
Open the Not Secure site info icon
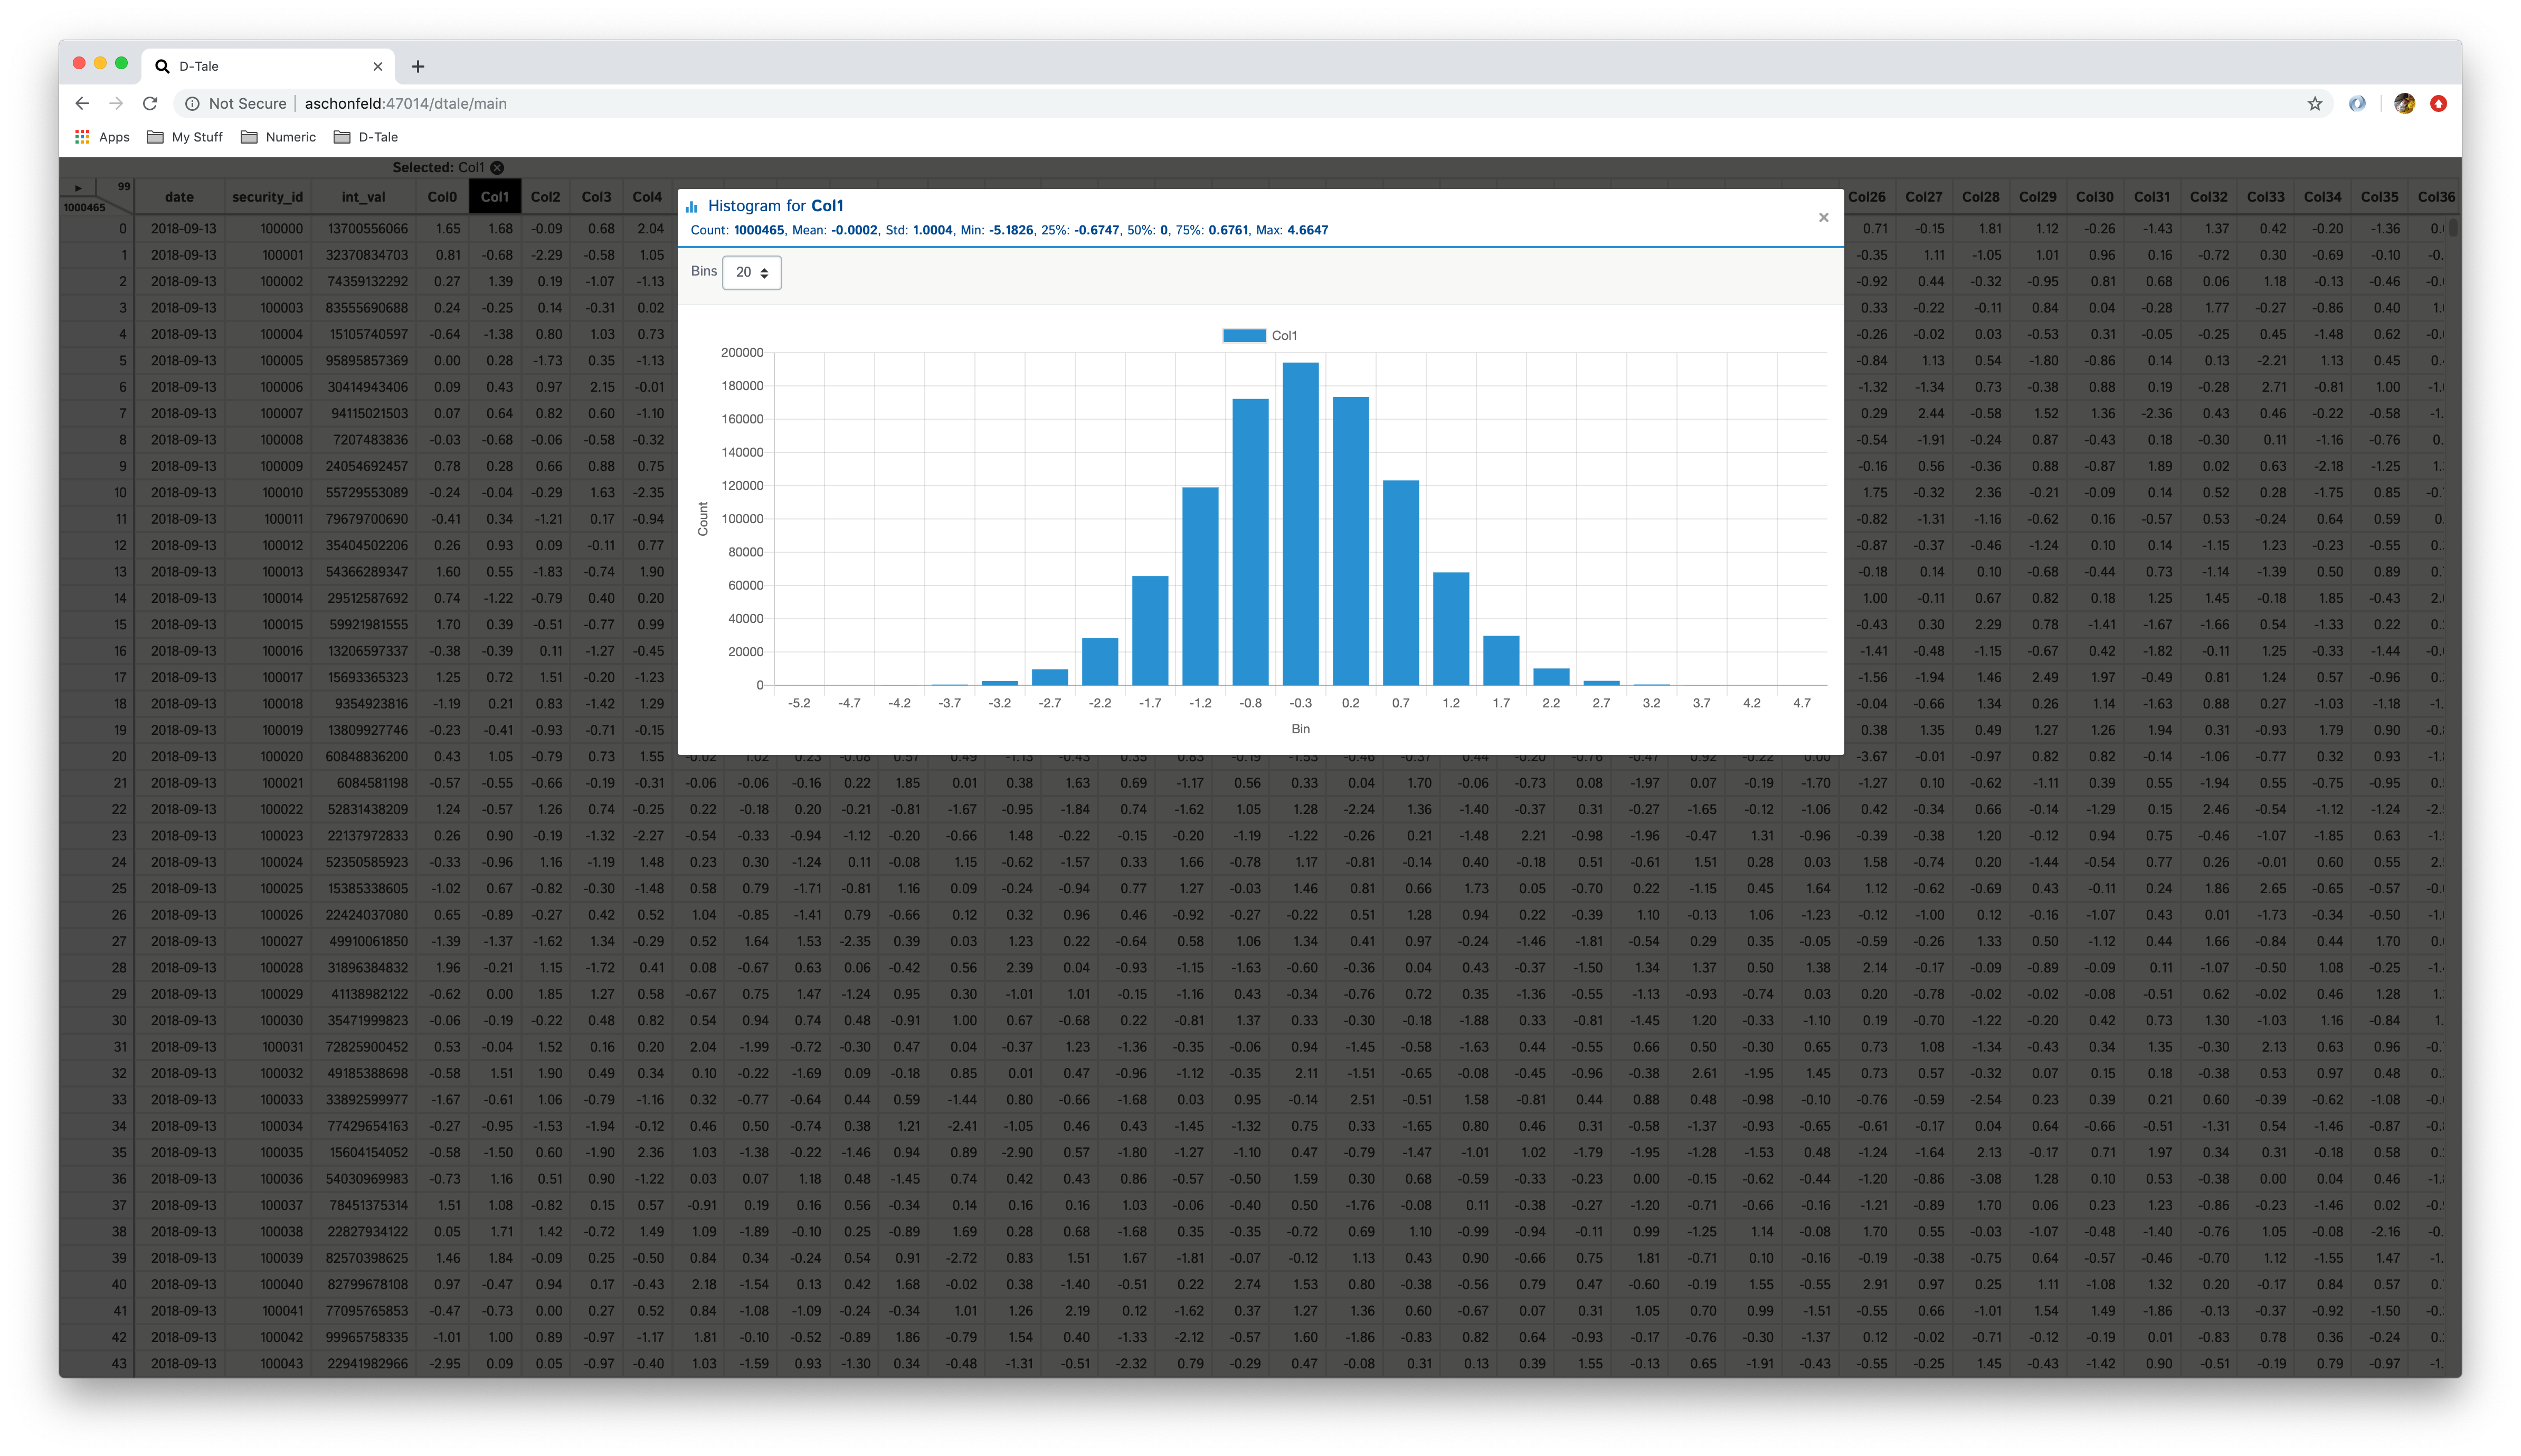(192, 103)
